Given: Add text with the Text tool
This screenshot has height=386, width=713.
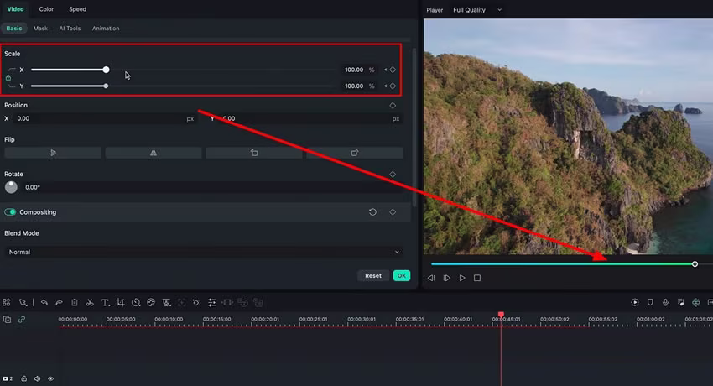Looking at the screenshot, I should [x=105, y=302].
